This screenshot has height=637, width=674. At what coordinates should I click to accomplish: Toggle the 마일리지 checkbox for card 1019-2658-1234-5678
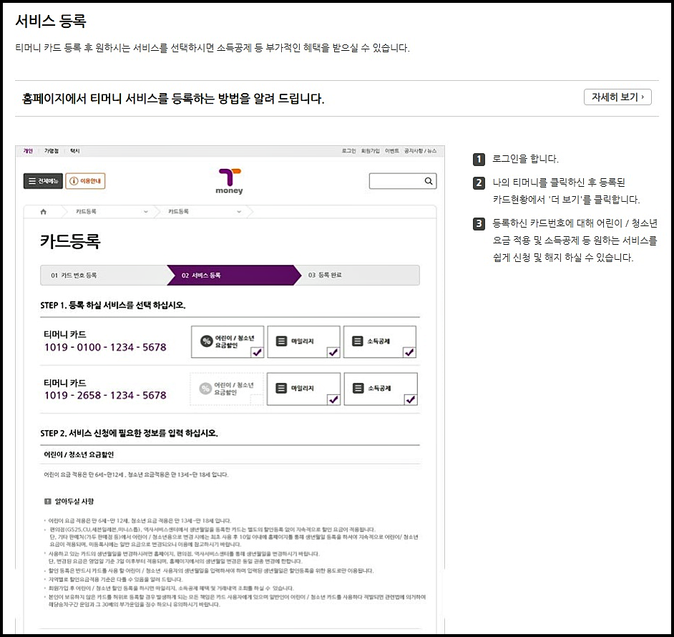coord(333,400)
